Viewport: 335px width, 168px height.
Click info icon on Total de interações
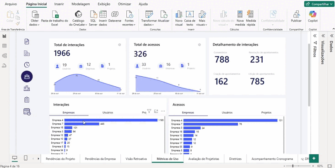tap(119, 45)
